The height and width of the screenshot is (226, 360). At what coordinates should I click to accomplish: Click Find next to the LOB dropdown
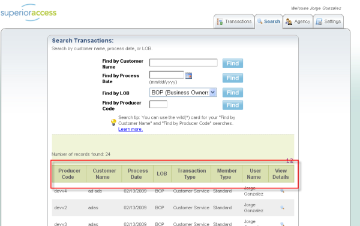pyautogui.click(x=233, y=93)
